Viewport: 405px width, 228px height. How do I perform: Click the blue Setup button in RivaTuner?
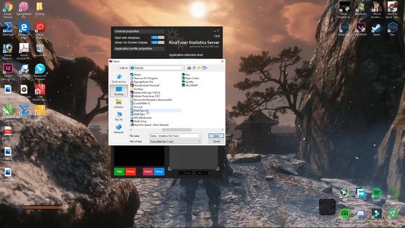[x=159, y=172]
